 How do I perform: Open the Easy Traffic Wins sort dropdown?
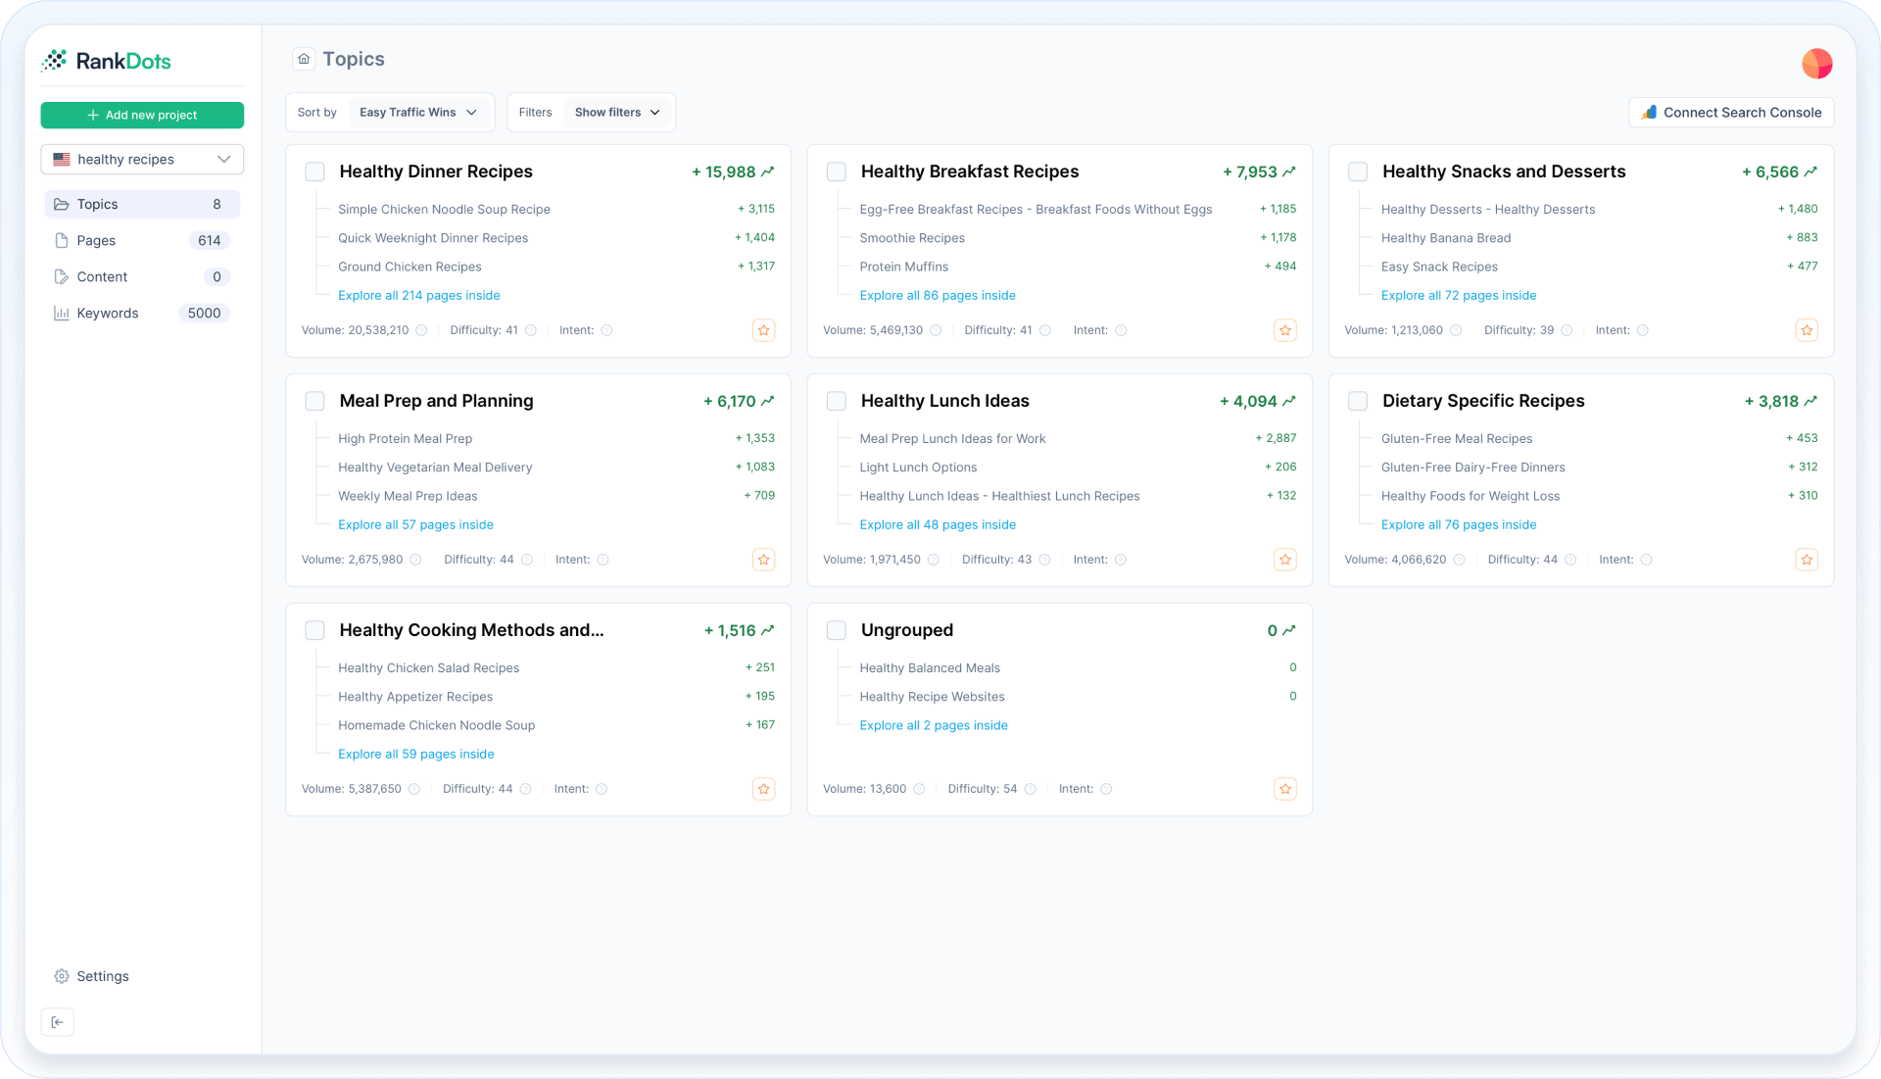pyautogui.click(x=418, y=113)
